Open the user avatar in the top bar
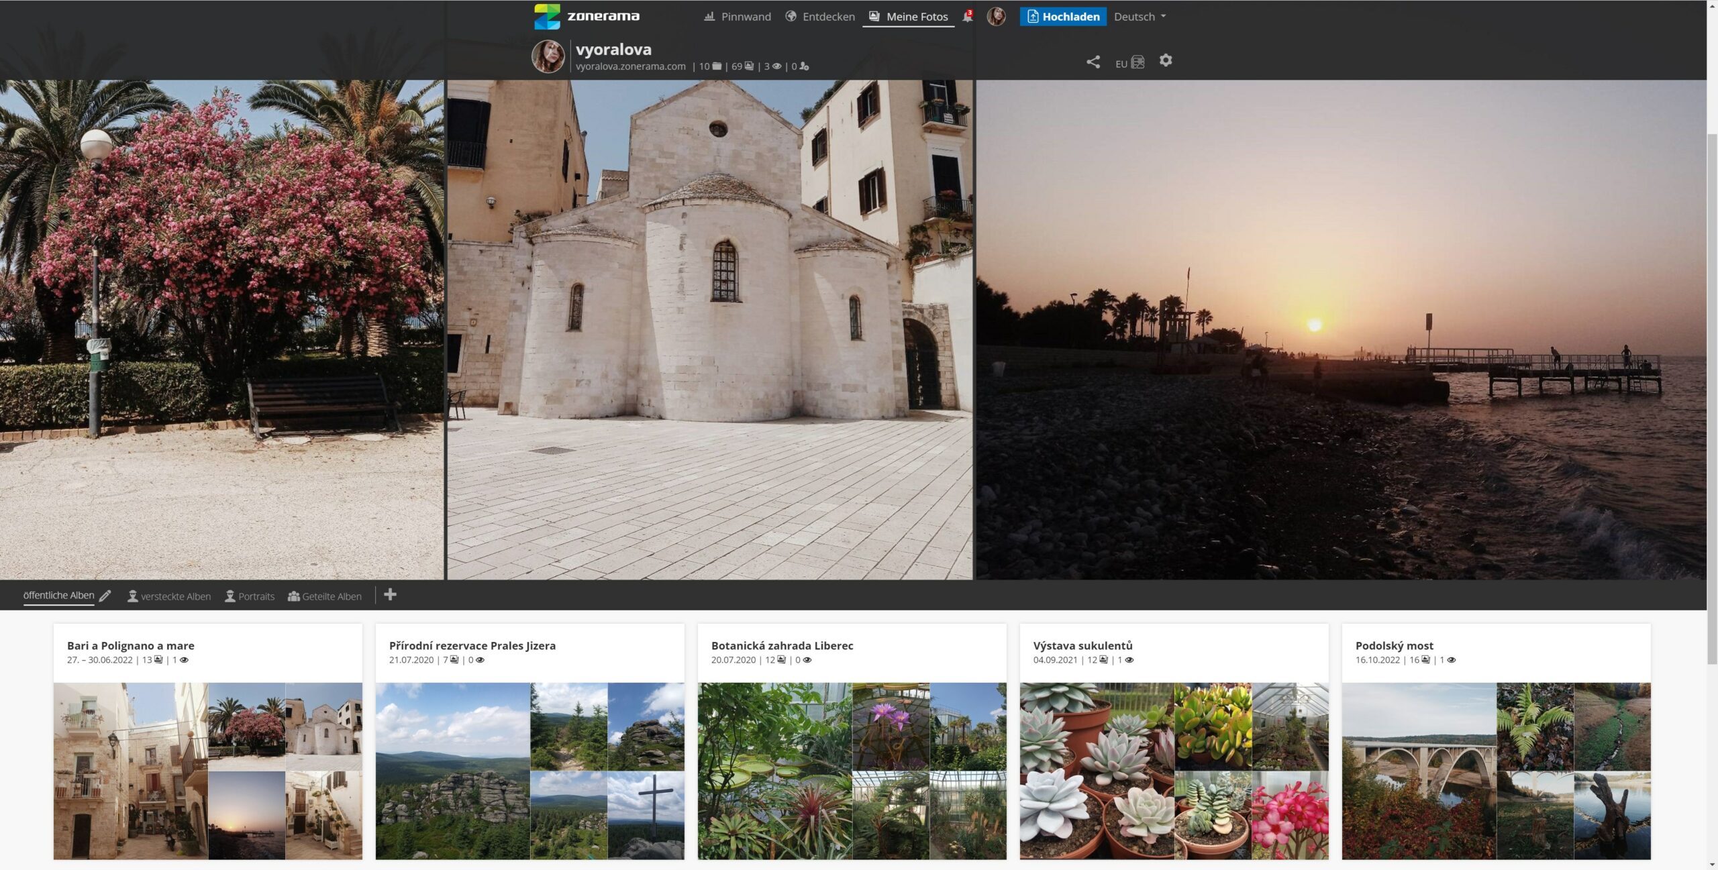 point(996,17)
